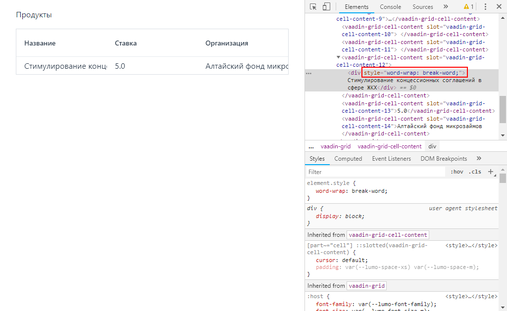This screenshot has width=507, height=311.
Task: Click the cursor: default declaration
Action: coord(342,260)
